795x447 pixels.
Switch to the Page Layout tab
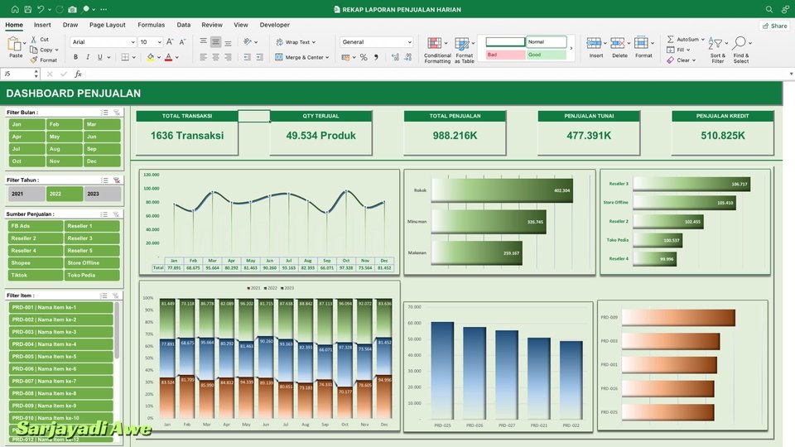click(x=108, y=25)
